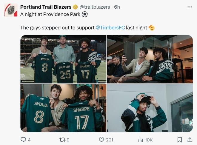The height and width of the screenshot is (145, 197).
Task: Click the 201 likes count
Action: click(110, 140)
